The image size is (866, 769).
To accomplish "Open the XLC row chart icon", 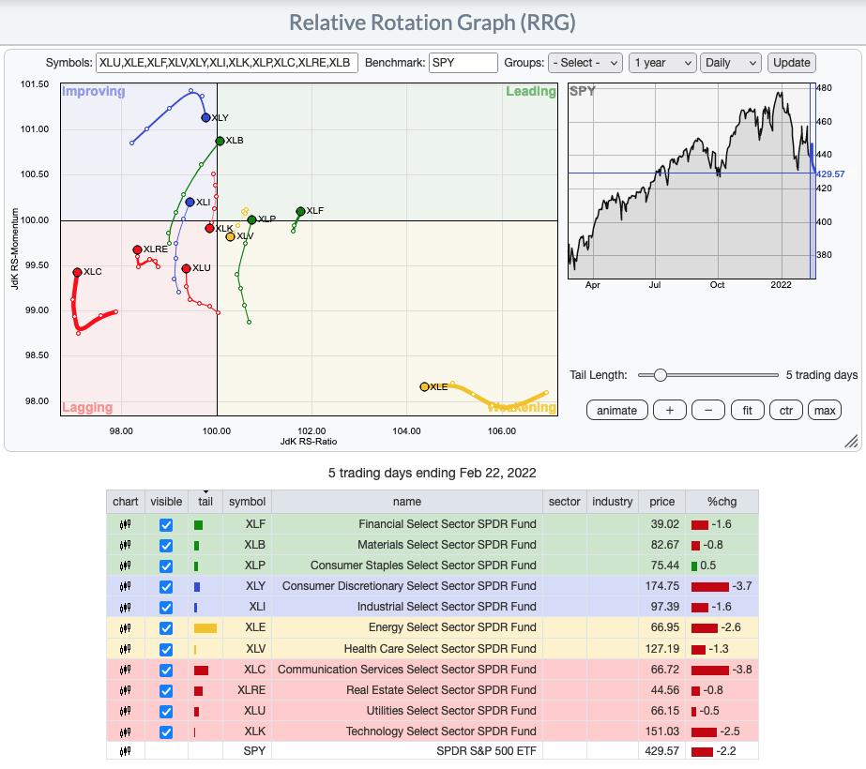I will tap(126, 671).
